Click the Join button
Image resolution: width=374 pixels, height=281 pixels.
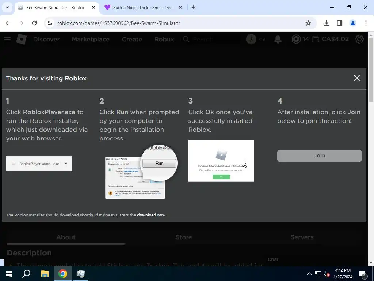point(319,156)
